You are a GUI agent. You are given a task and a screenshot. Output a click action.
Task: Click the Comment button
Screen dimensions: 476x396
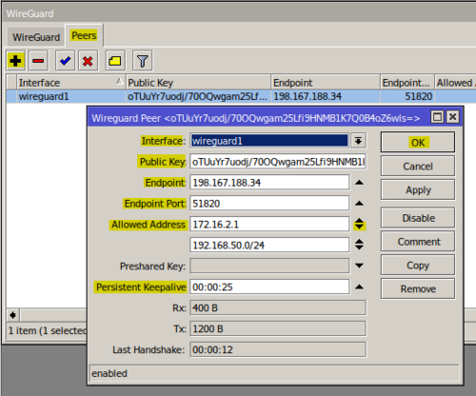click(x=418, y=242)
